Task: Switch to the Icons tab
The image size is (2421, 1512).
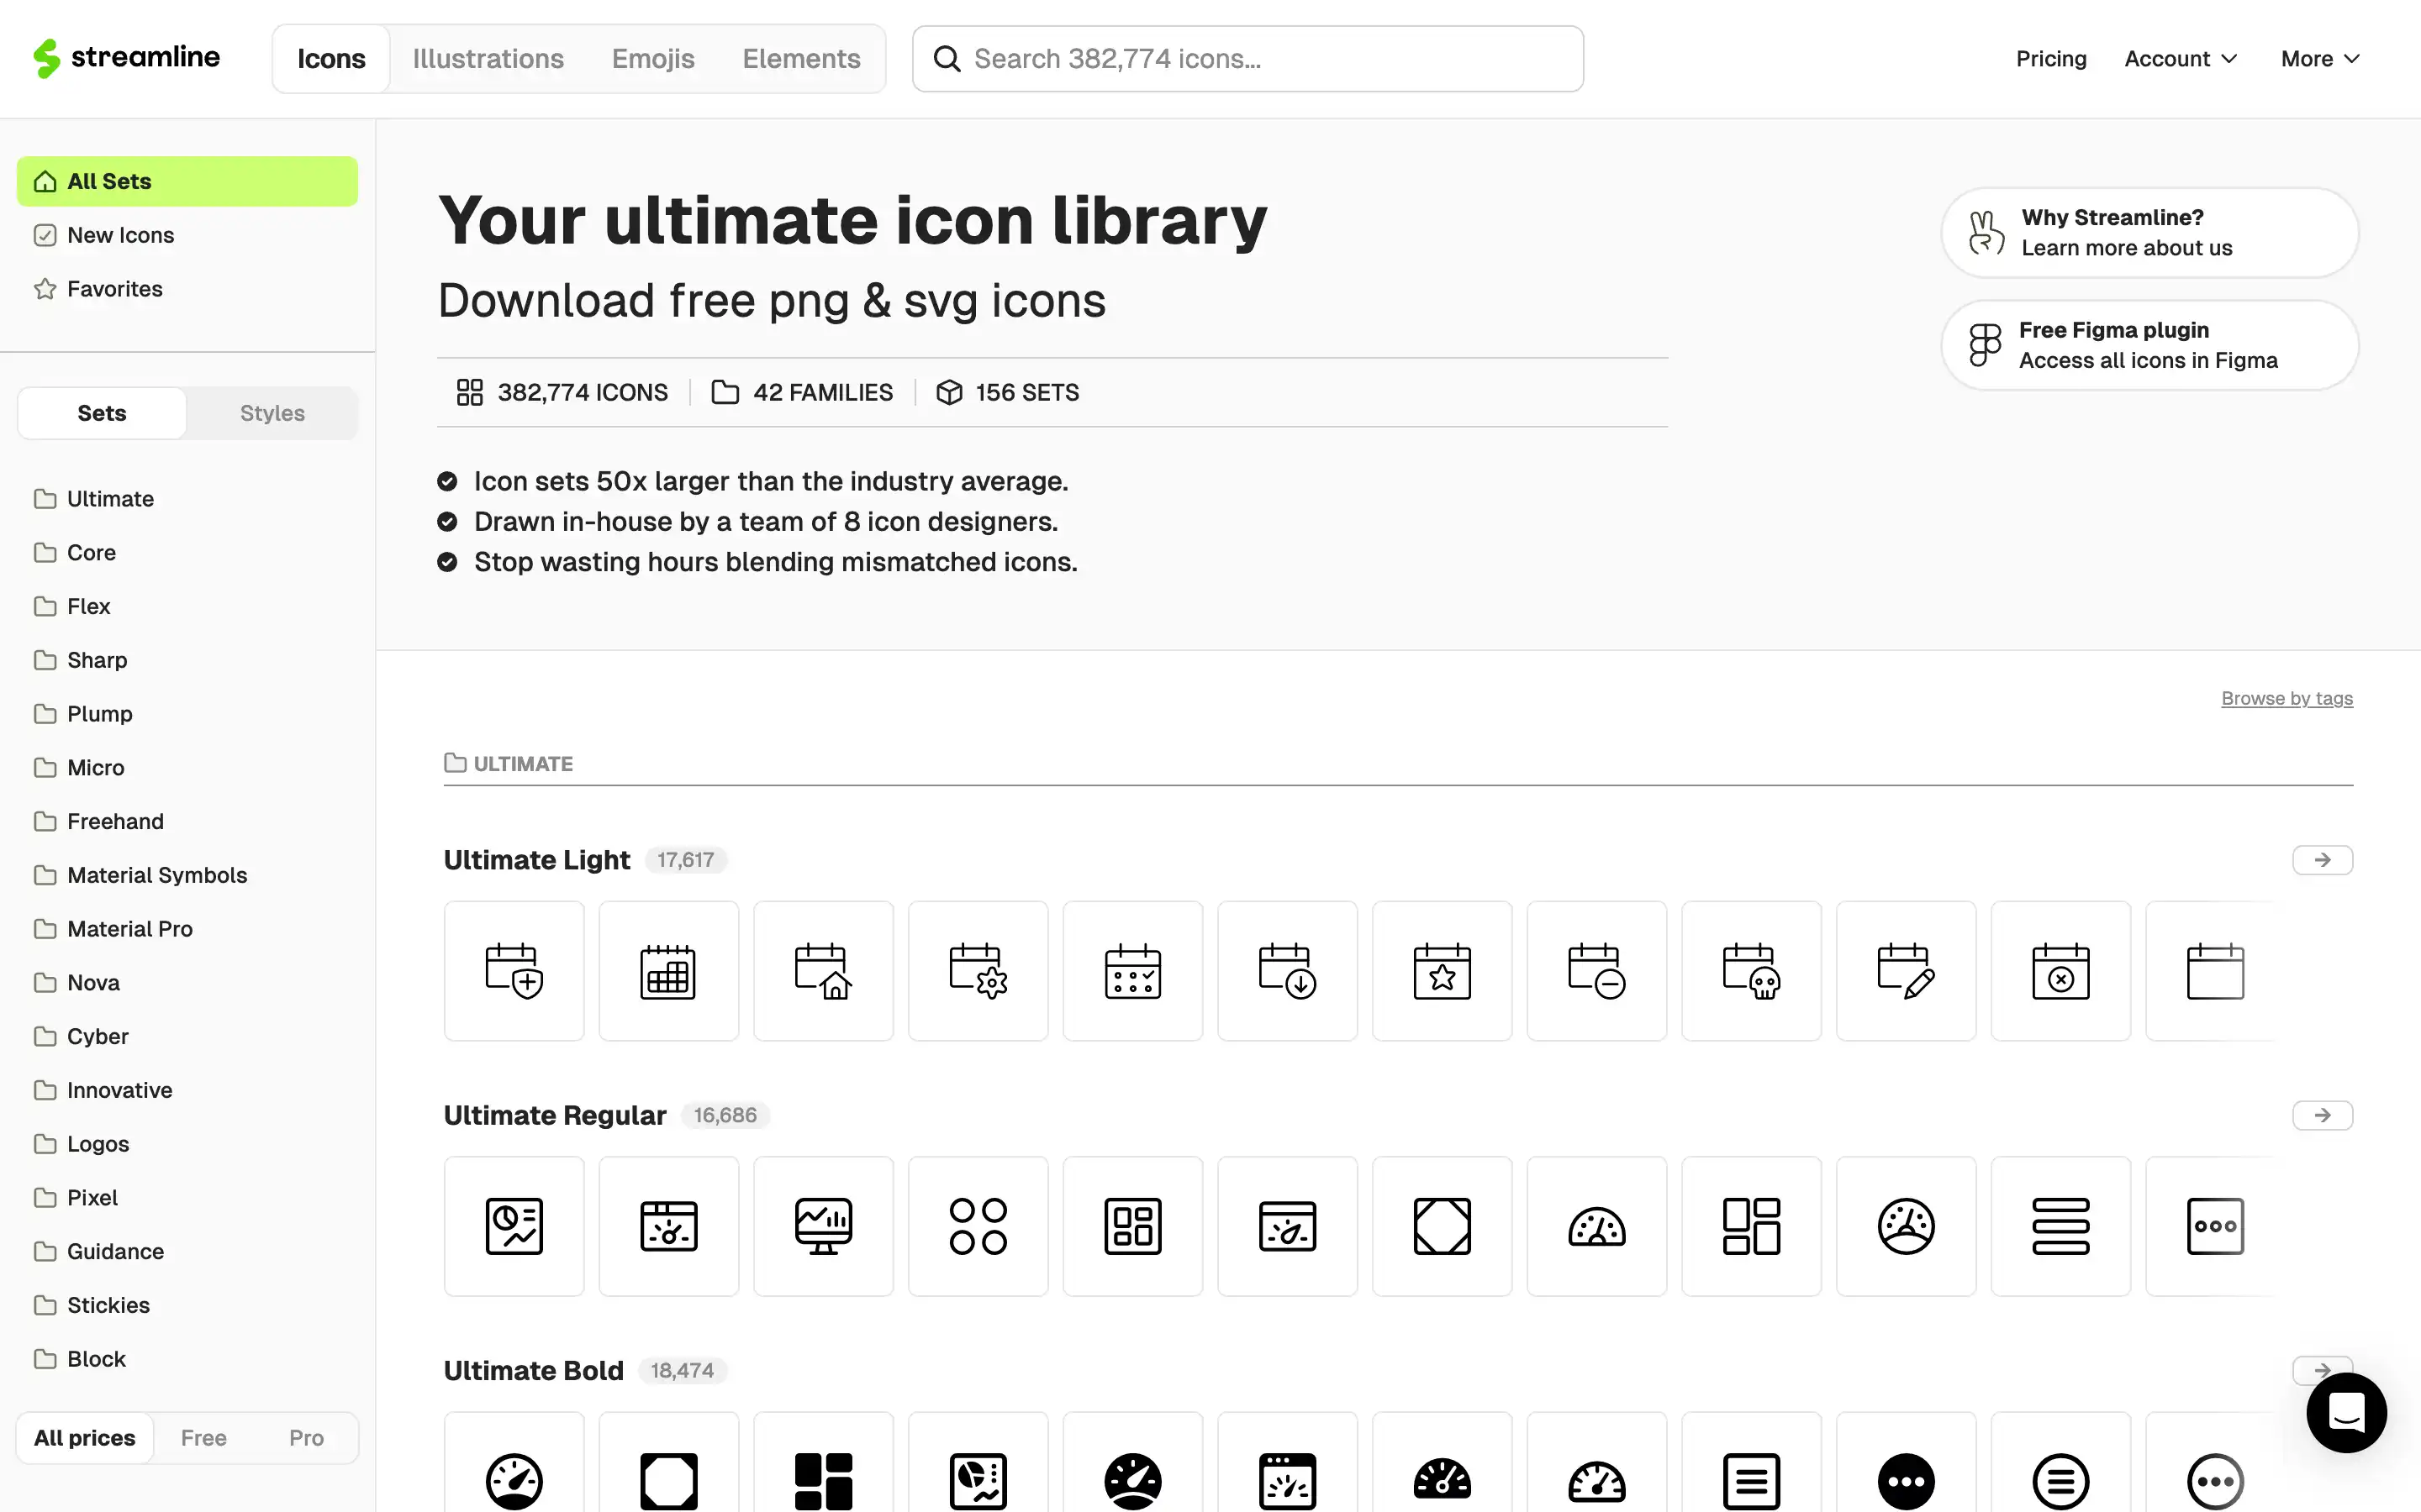Action: (331, 59)
